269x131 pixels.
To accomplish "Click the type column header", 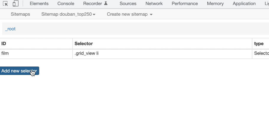I will (259, 44).
